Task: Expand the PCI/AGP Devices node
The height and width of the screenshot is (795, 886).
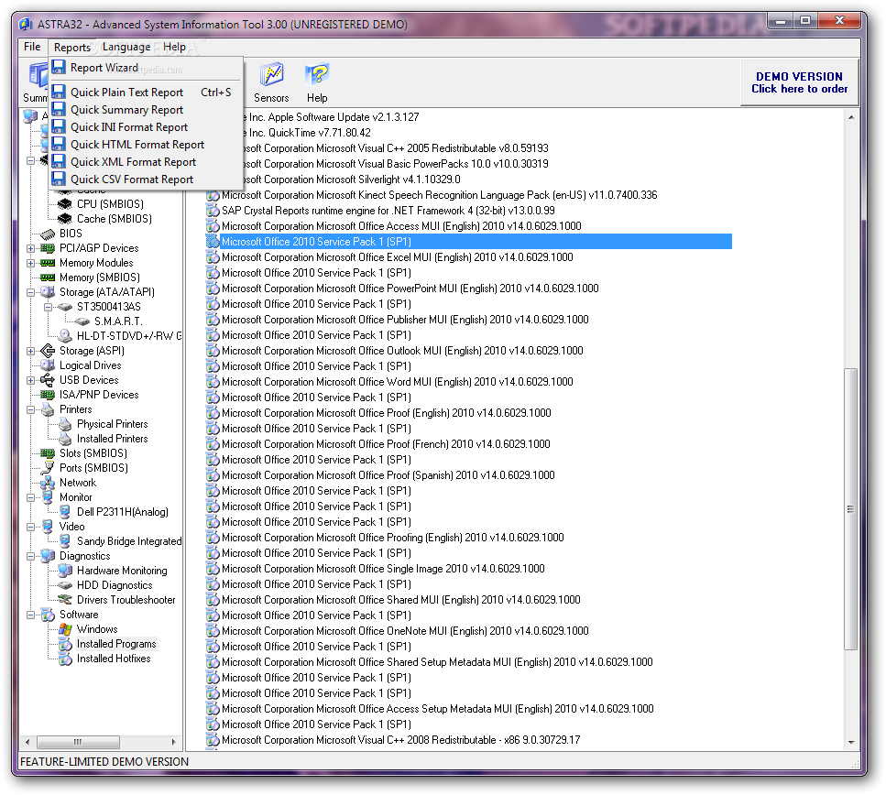Action: click(x=30, y=248)
